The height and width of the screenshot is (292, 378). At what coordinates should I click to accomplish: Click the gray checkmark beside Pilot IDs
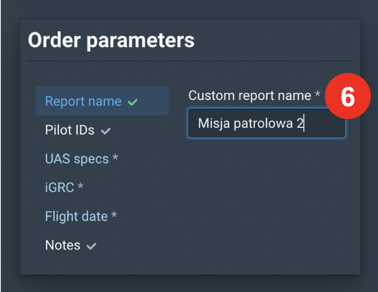(106, 131)
